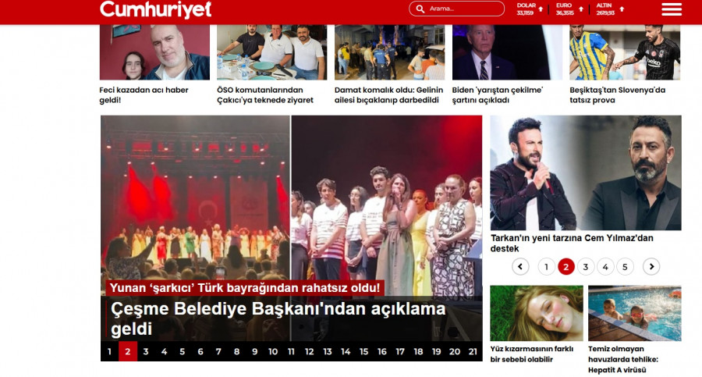702x377 pixels.
Task: Select main slider page 20
Action: point(455,351)
